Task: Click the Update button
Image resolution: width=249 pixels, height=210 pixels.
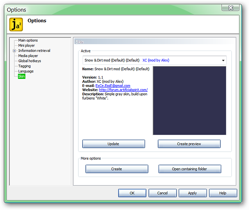Action: pyautogui.click(x=114, y=144)
